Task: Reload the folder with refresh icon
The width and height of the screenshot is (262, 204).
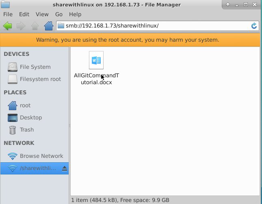Action: [254, 25]
